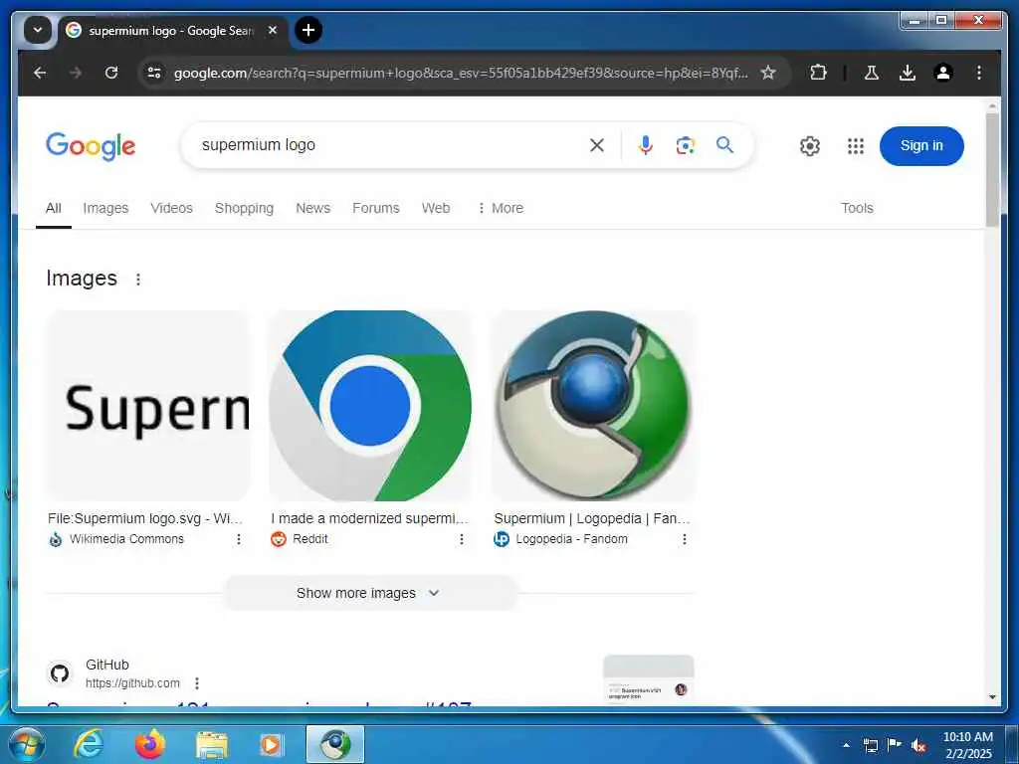This screenshot has height=764, width=1019.
Task: Go forward with the forward arrow
Action: coord(76,73)
